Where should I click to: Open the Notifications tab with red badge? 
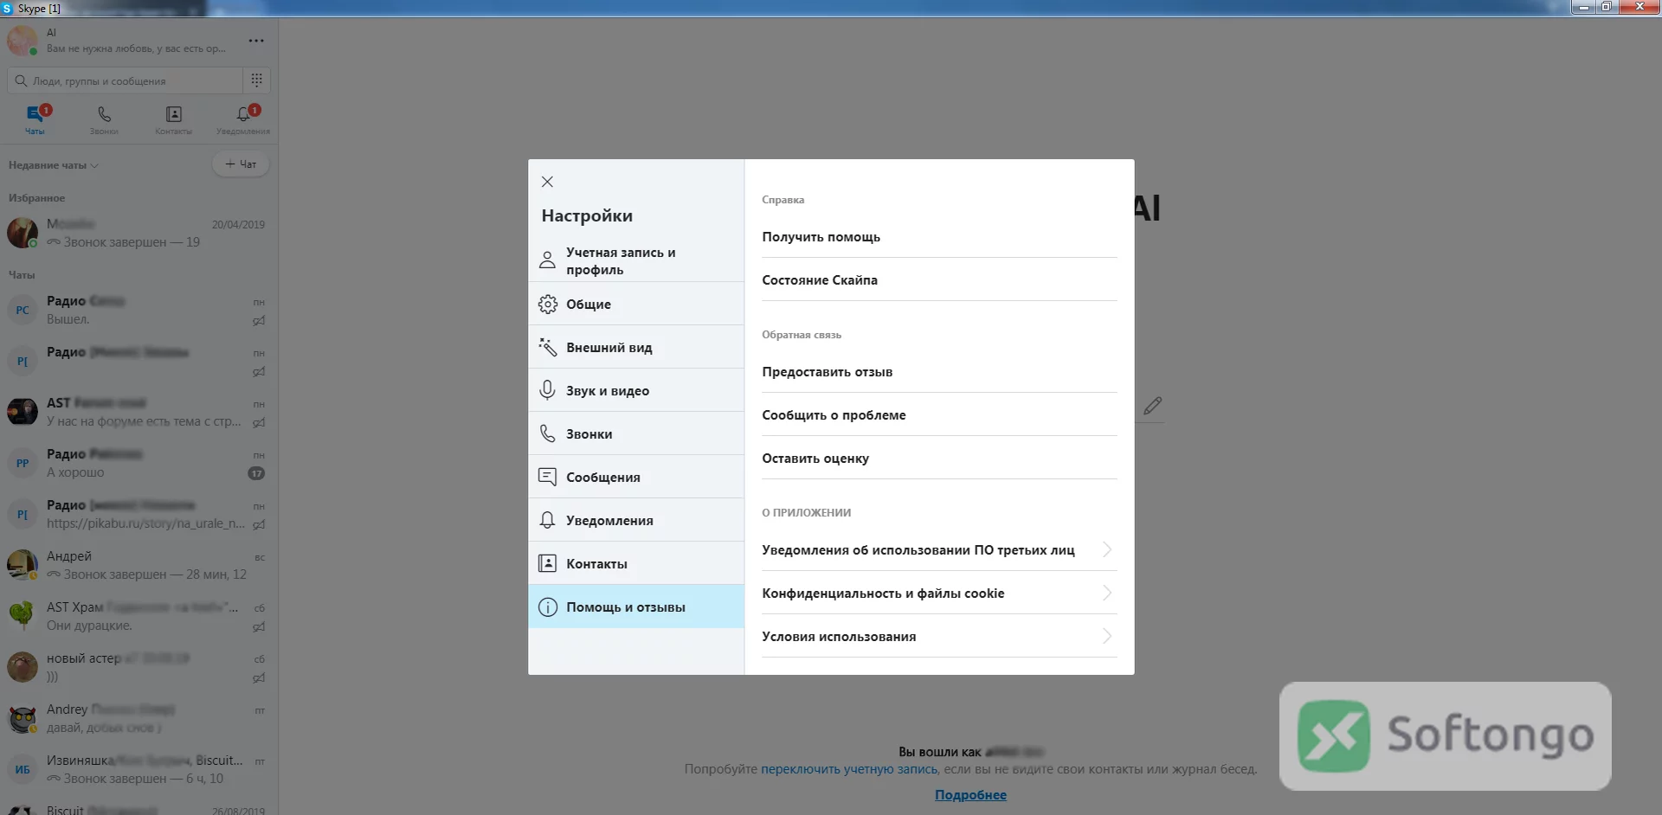coord(243,119)
